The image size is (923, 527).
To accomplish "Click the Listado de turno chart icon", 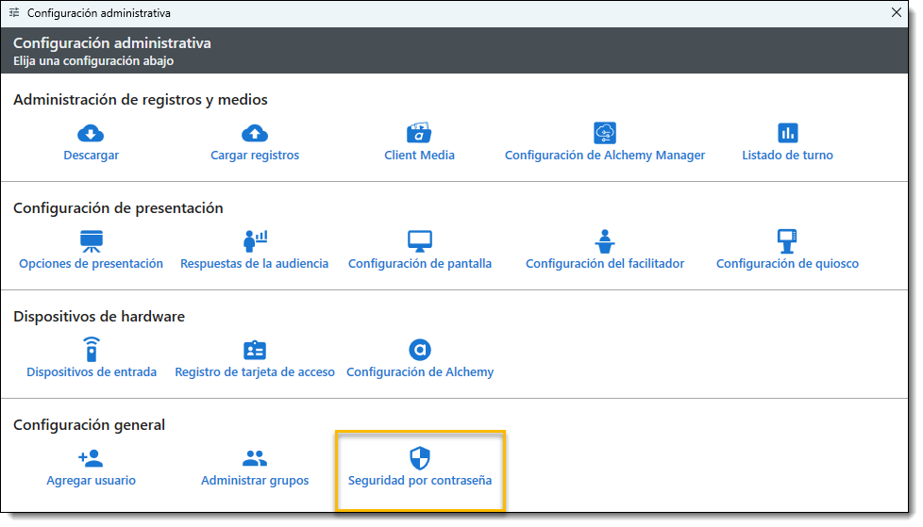I will 787,133.
